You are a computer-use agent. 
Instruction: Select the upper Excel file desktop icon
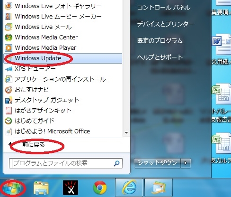pyautogui.click(x=222, y=94)
